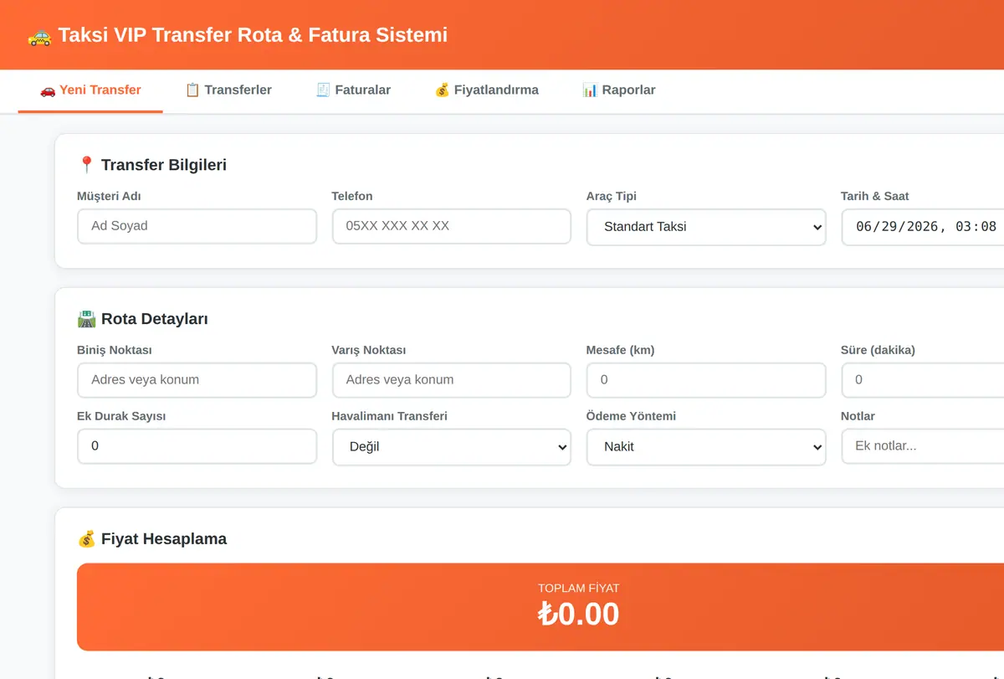The image size is (1004, 679).
Task: Click the Tarih & Saat date field
Action: (x=922, y=227)
